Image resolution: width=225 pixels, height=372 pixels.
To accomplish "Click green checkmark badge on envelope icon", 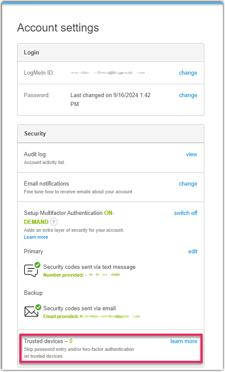I will point(38,307).
